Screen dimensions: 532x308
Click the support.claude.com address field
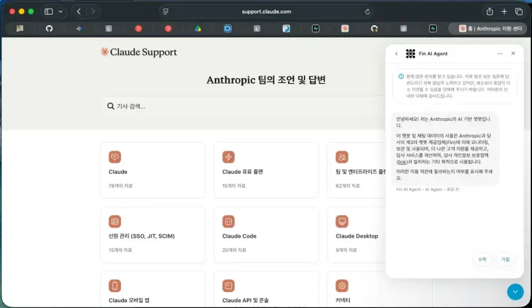pyautogui.click(x=267, y=11)
